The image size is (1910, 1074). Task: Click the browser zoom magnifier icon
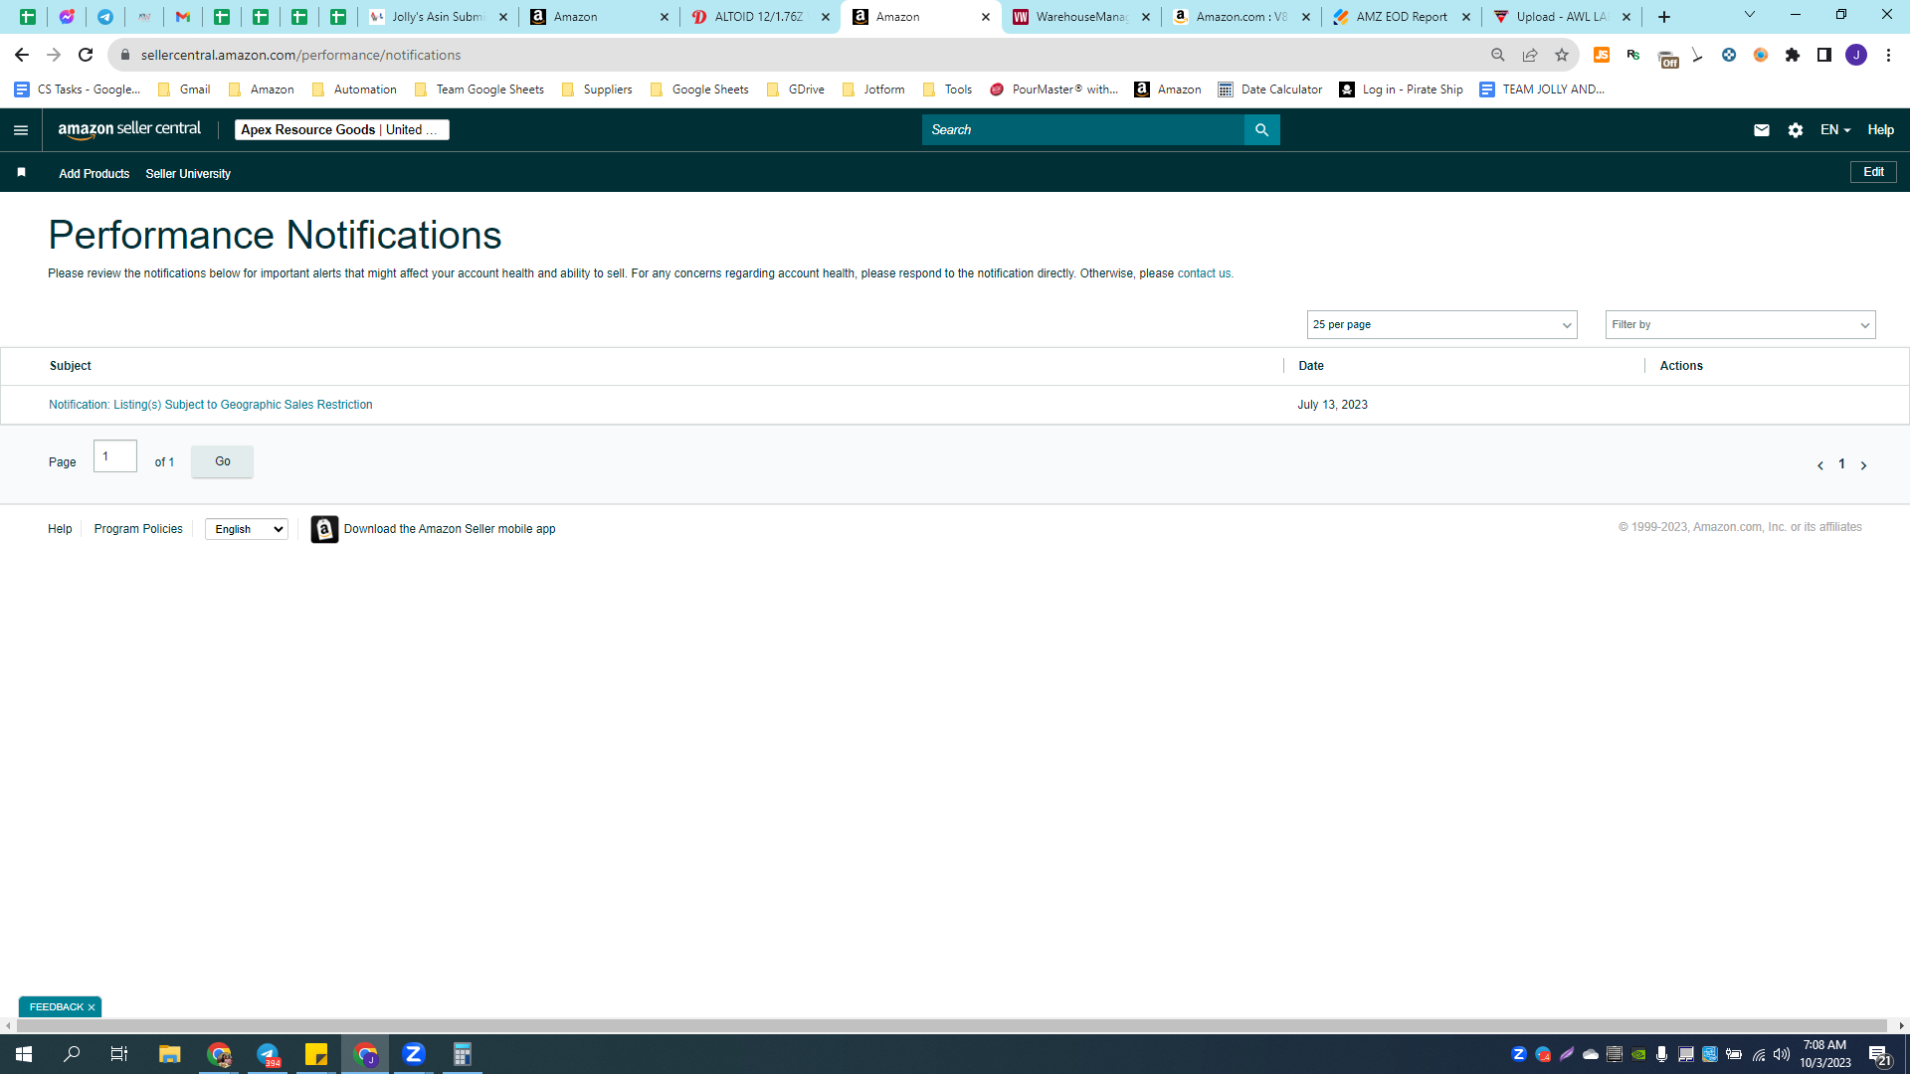point(1498,55)
